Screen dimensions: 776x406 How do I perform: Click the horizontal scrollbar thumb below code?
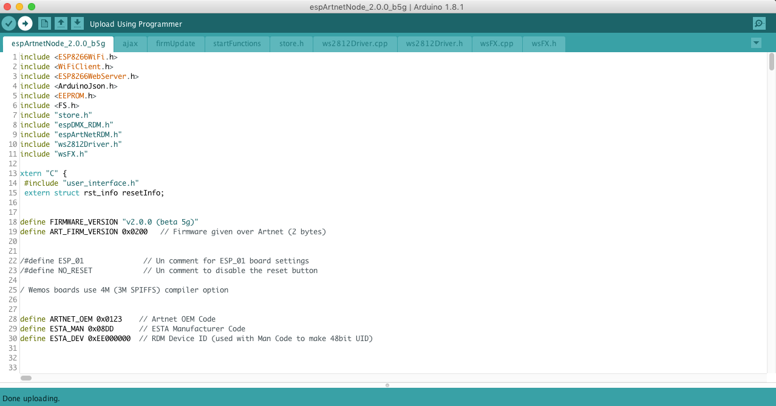point(26,377)
